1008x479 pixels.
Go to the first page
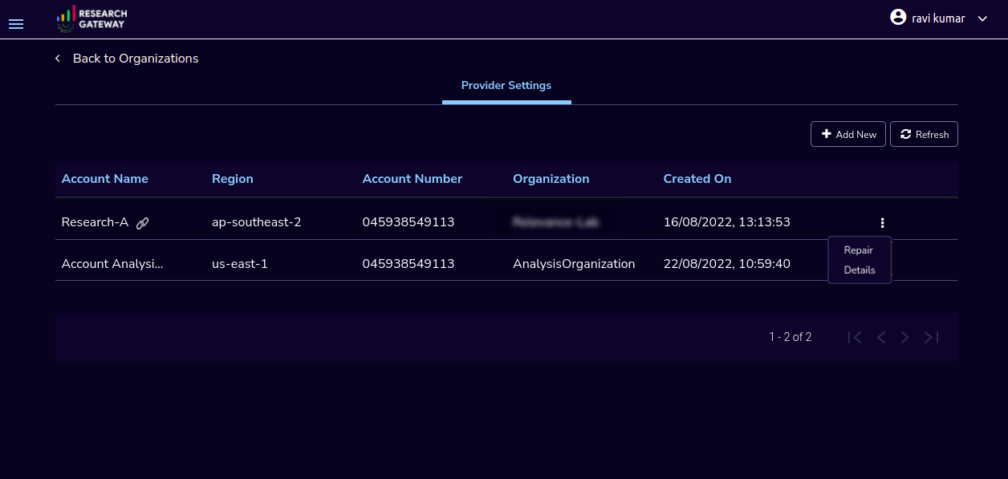tap(856, 338)
